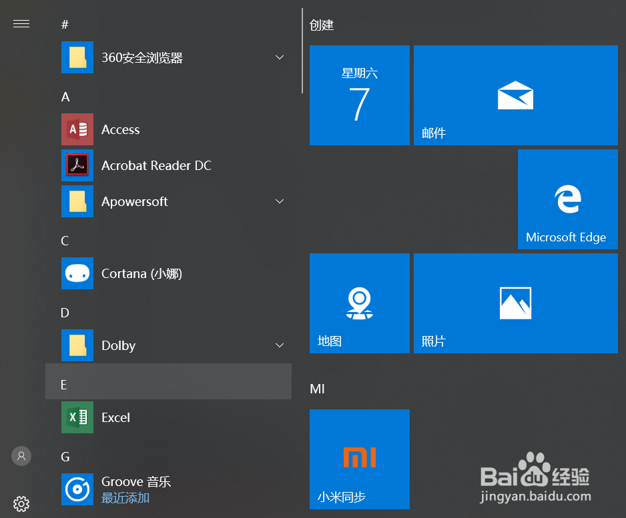Click the 最近添加 text under Groove
Image resolution: width=626 pixels, height=518 pixels.
click(125, 498)
